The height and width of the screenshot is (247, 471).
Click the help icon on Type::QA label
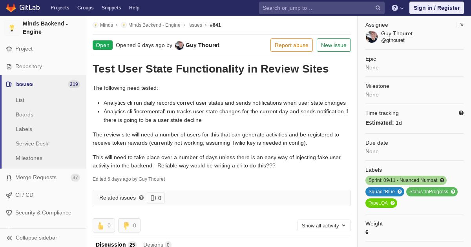point(392,203)
